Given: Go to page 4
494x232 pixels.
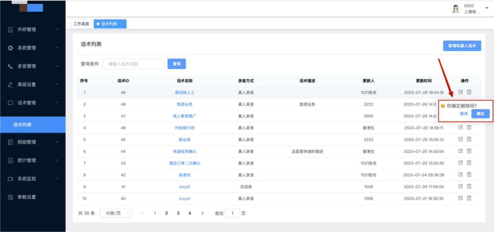Looking at the screenshot, I should 189,213.
